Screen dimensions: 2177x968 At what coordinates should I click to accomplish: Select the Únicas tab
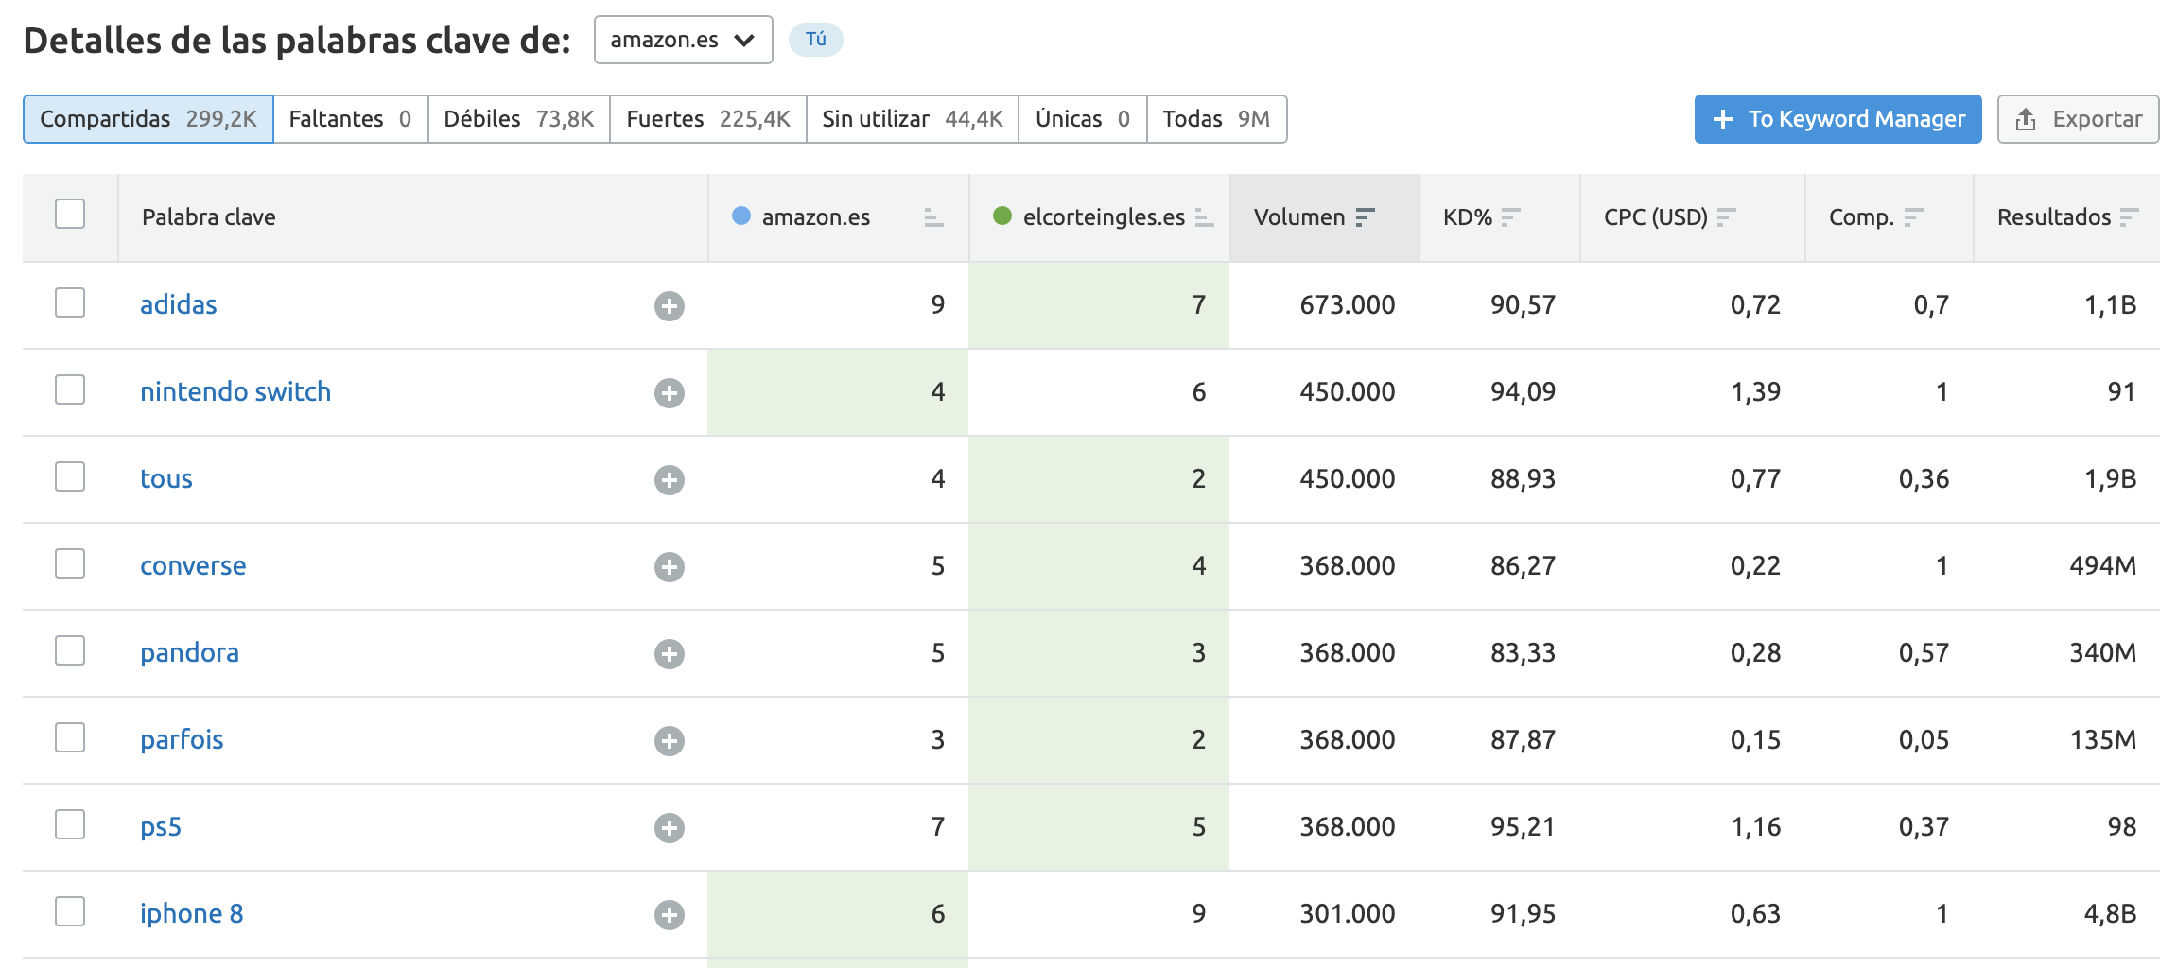coord(1083,119)
